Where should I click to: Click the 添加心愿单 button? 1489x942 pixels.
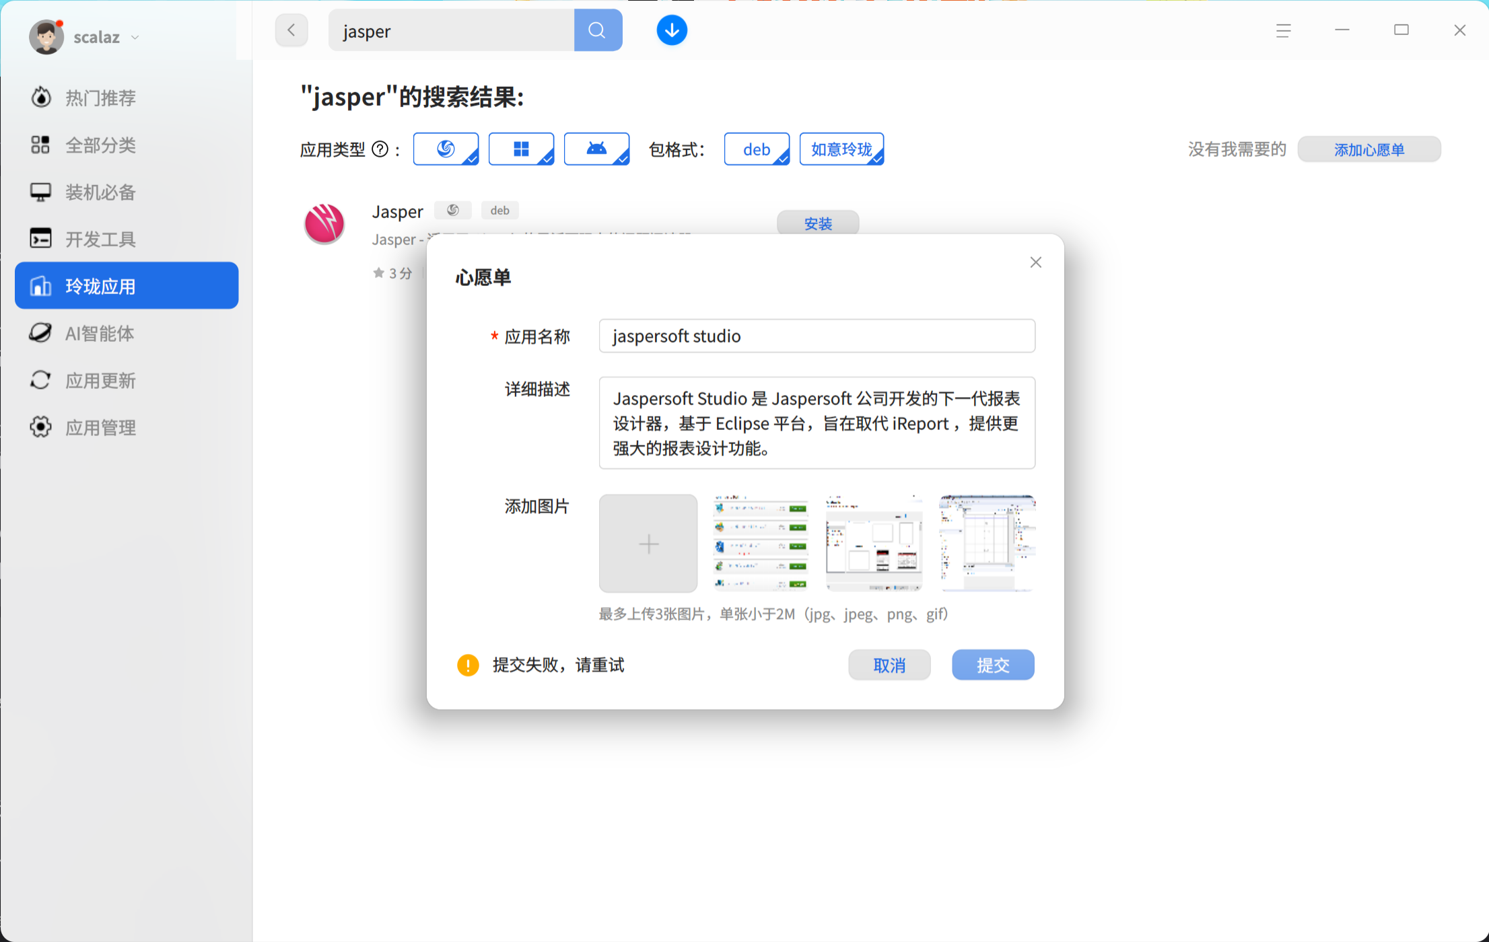1369,149
